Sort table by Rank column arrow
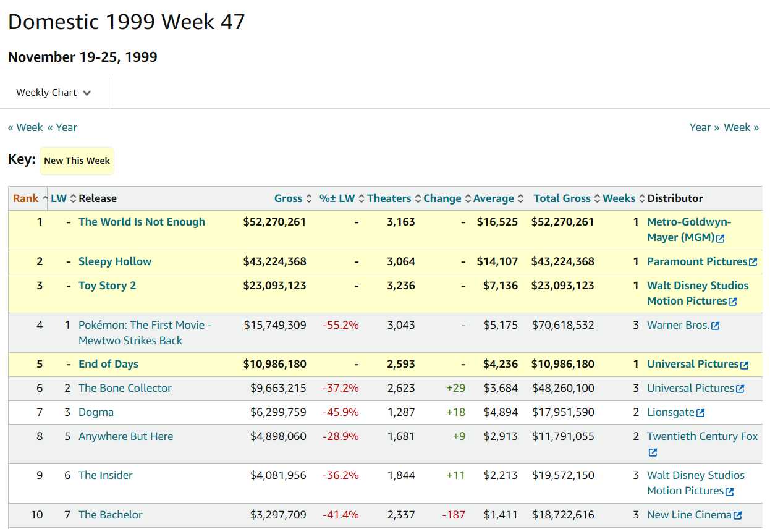This screenshot has height=529, width=770. tap(44, 198)
